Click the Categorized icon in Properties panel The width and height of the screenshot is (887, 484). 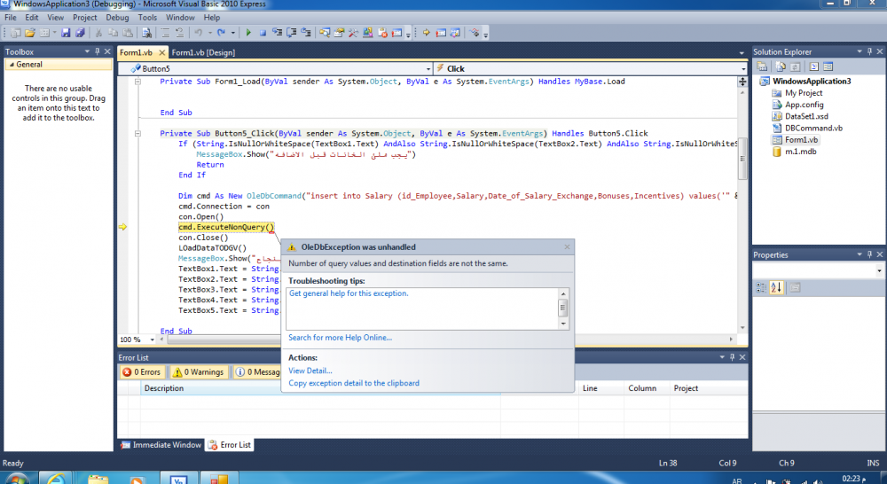point(761,288)
